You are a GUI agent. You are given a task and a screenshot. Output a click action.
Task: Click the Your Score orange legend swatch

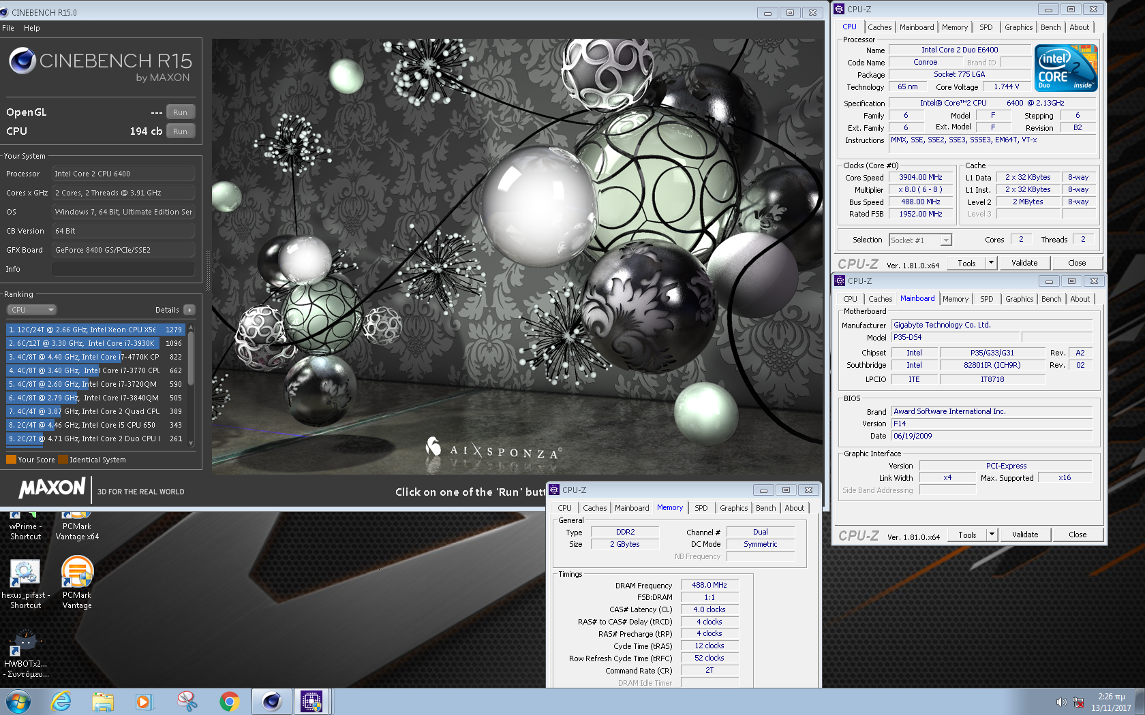point(11,460)
